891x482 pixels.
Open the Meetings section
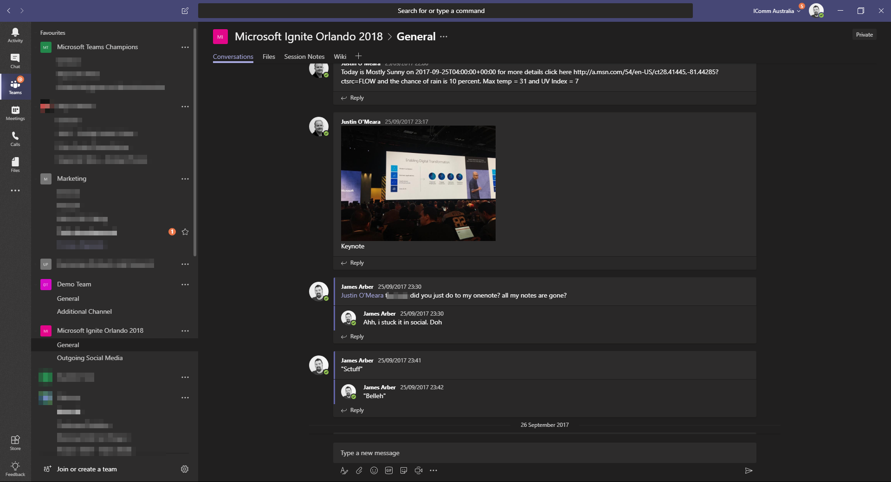click(x=15, y=113)
